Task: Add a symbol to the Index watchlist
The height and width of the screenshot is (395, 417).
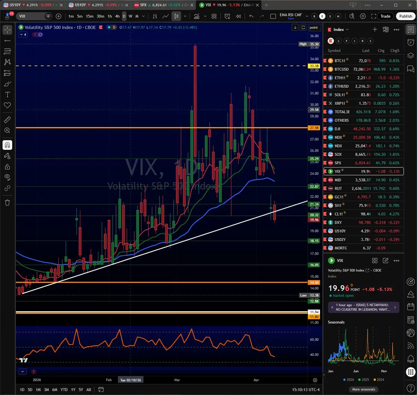Action: click(x=375, y=30)
